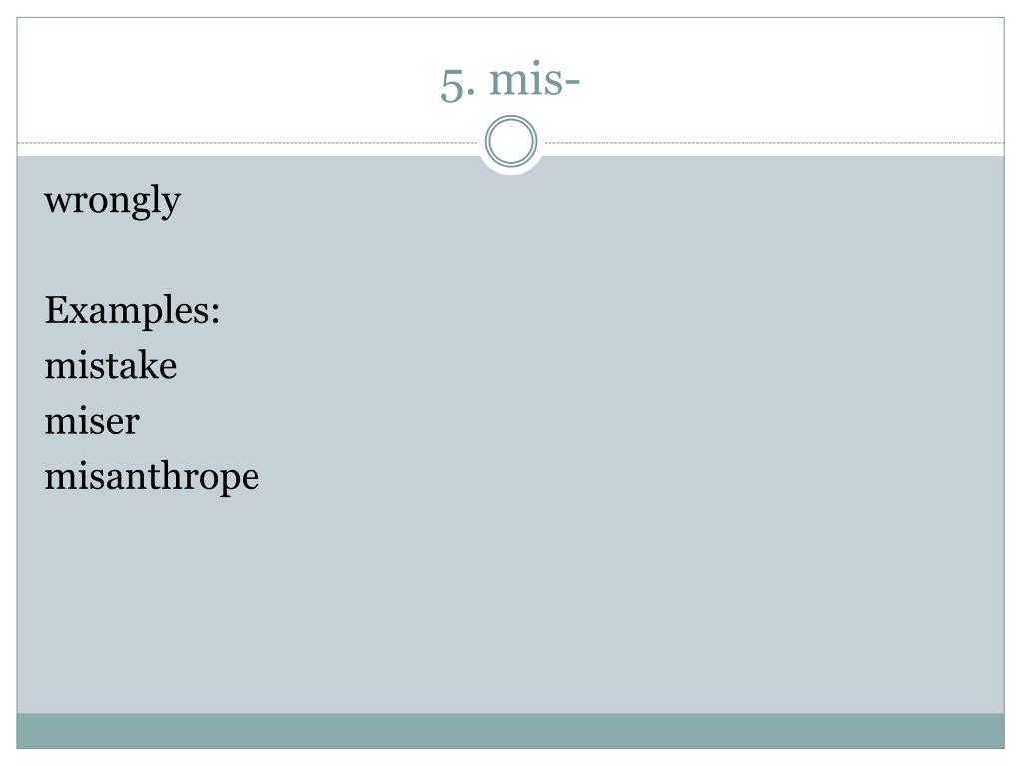This screenshot has height=766, width=1022.
Task: Click the letter "w" starting "wrongly"
Action: tap(57, 201)
